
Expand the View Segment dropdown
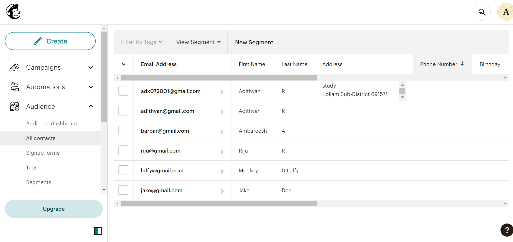click(x=198, y=42)
